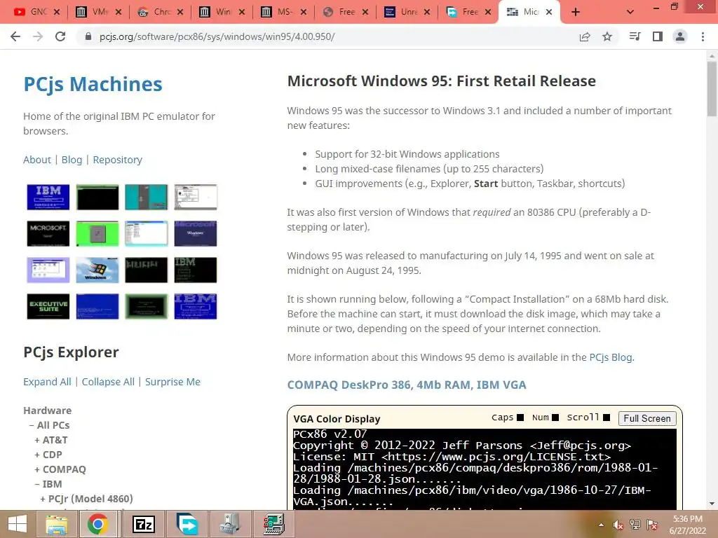Open the tab search dropdown arrow
The height and width of the screenshot is (538, 718).
pos(630,12)
